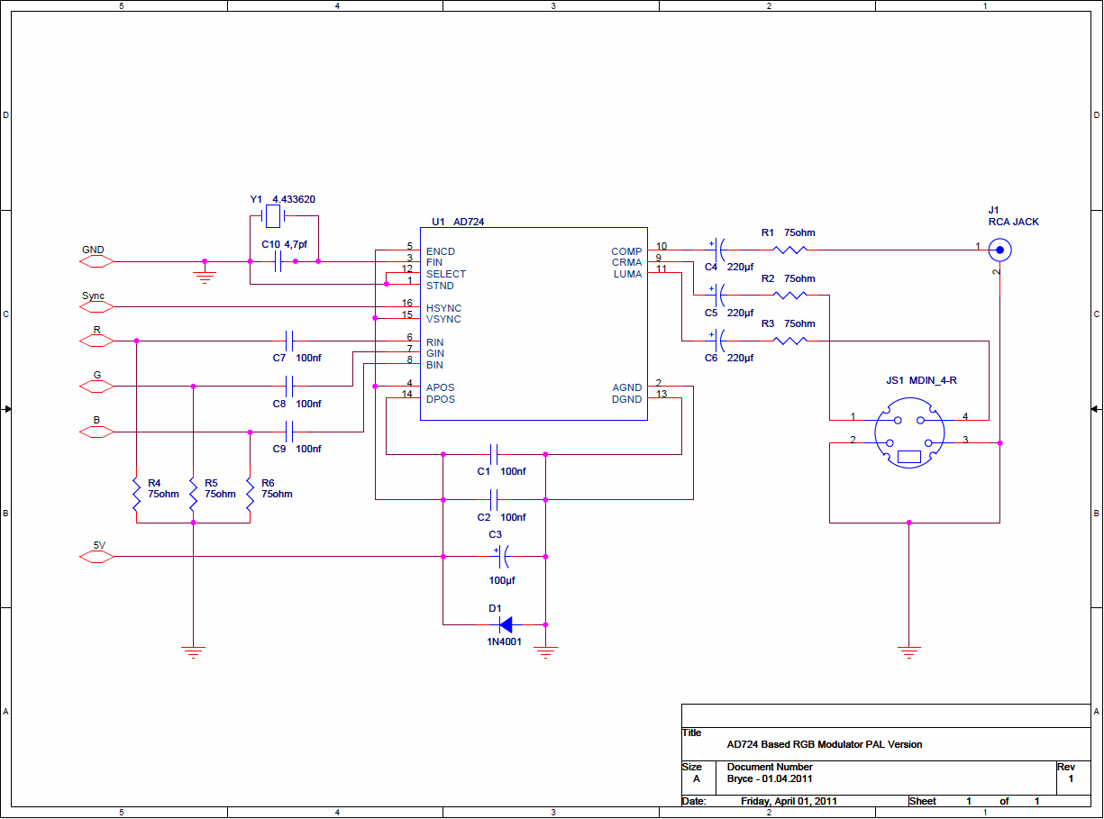This screenshot has height=819, width=1104.
Task: Select capacitor C3 100µf symbol
Action: [504, 557]
